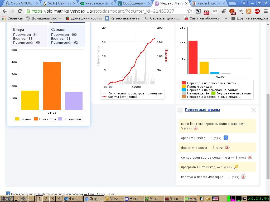The width and height of the screenshot is (270, 202).
Task: Toggle 'Количество просмотров по минутам' legend entry
Action: pos(132,93)
